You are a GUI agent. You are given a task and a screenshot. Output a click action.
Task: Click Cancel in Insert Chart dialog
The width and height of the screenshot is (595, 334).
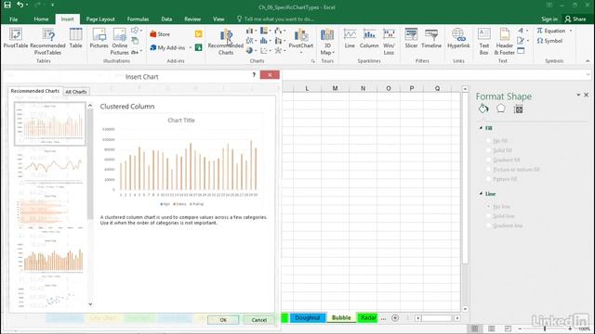point(258,320)
